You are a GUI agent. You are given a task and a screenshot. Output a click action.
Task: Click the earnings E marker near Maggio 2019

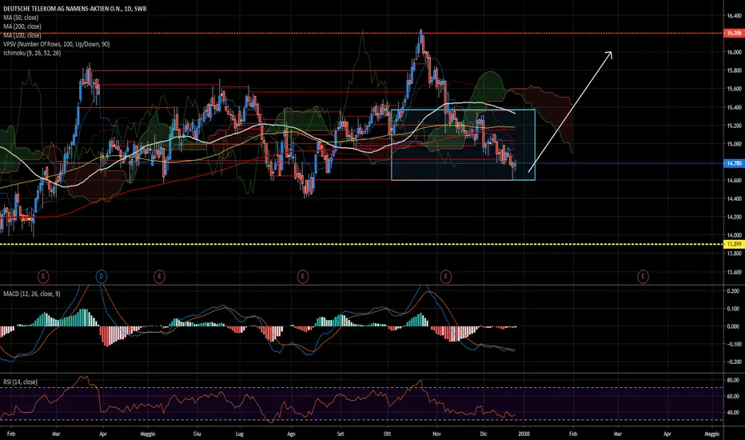coord(159,276)
